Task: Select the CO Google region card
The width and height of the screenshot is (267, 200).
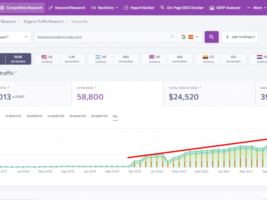Action: click(x=221, y=59)
